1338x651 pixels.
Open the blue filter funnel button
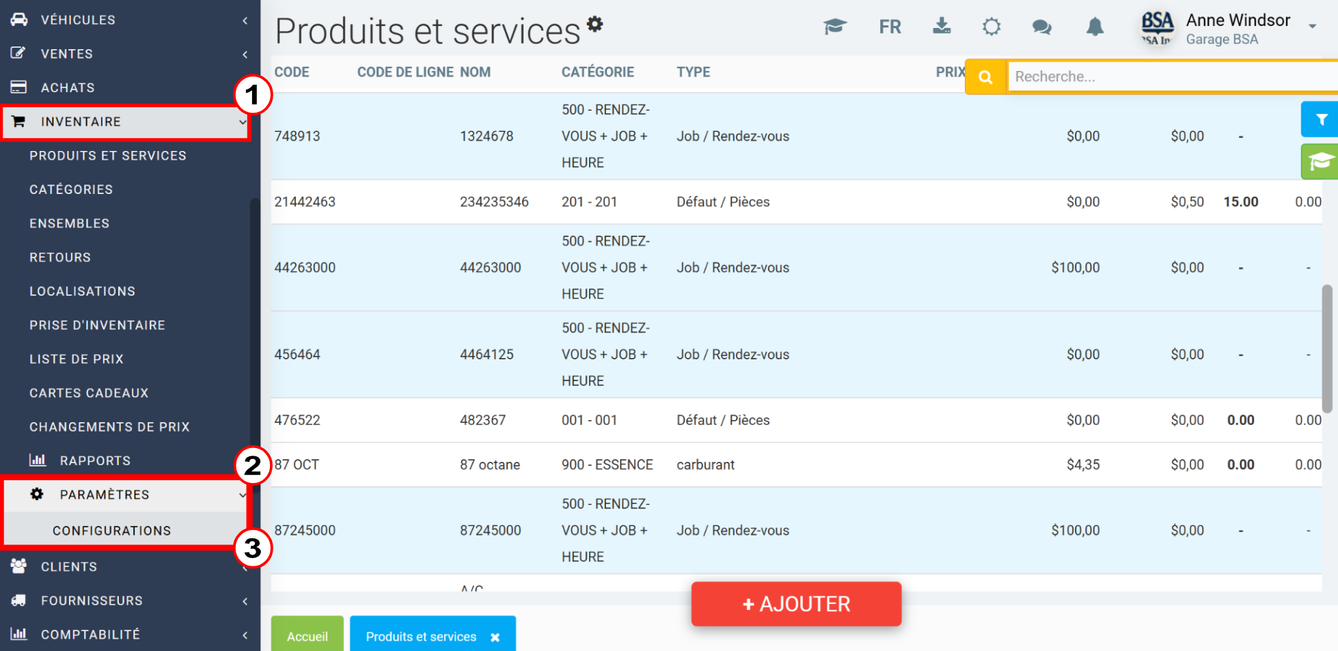1320,120
